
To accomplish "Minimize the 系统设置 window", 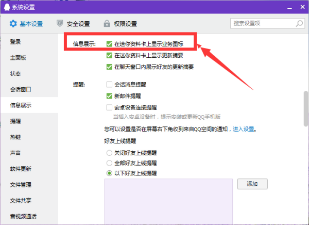I will [289, 7].
